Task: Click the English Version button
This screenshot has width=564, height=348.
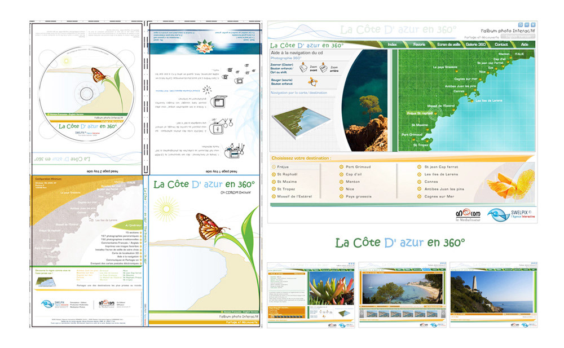Action: point(518,36)
